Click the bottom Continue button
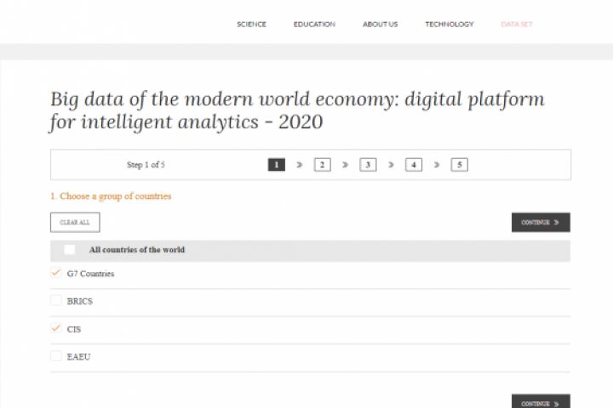 pos(541,403)
